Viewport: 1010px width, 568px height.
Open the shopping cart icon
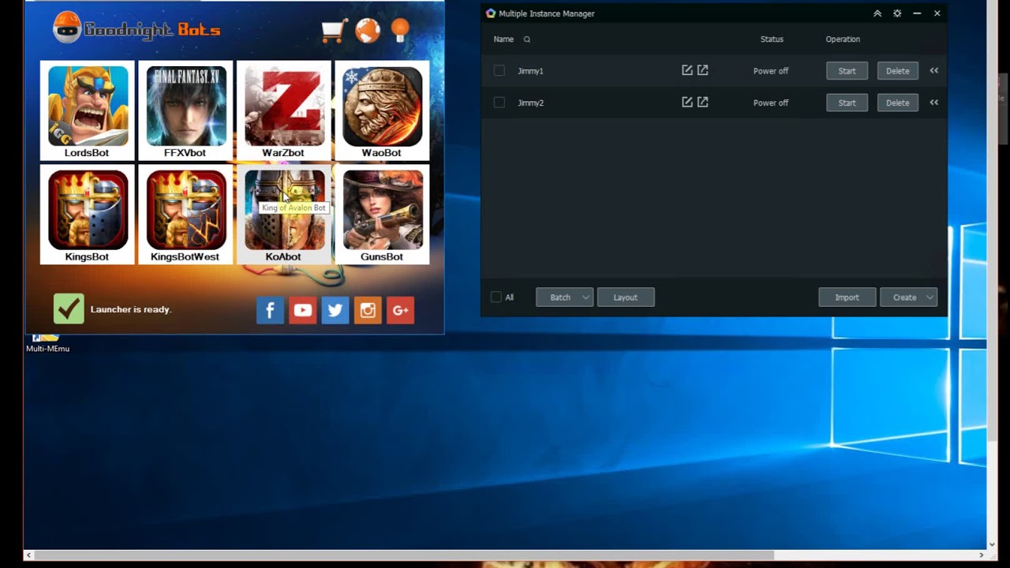coord(334,30)
